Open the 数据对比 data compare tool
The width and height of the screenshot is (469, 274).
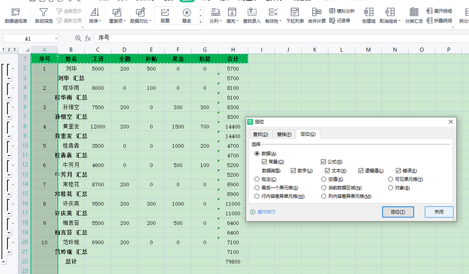pos(140,16)
